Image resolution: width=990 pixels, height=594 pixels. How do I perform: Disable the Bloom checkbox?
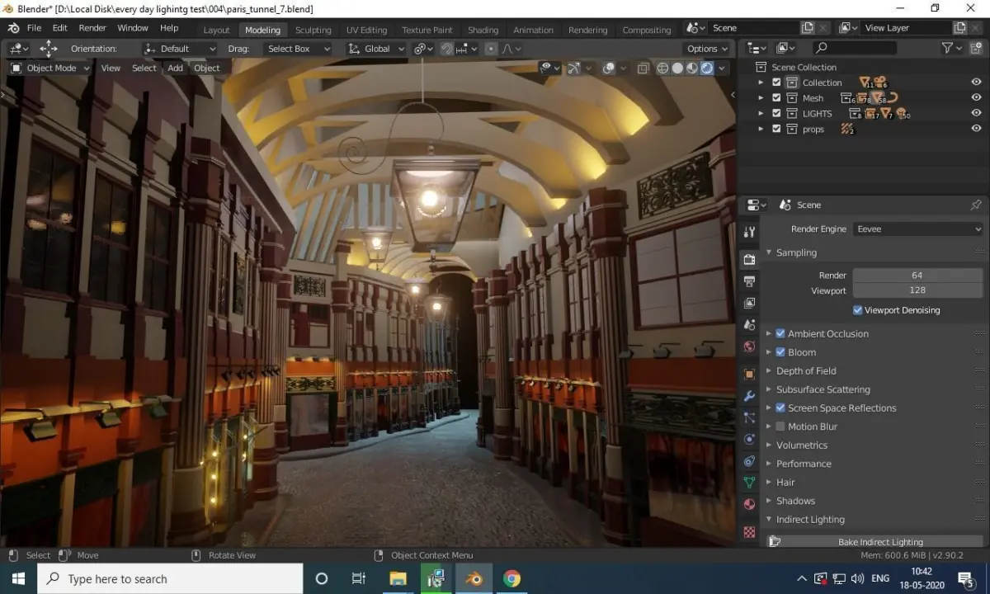pos(780,352)
